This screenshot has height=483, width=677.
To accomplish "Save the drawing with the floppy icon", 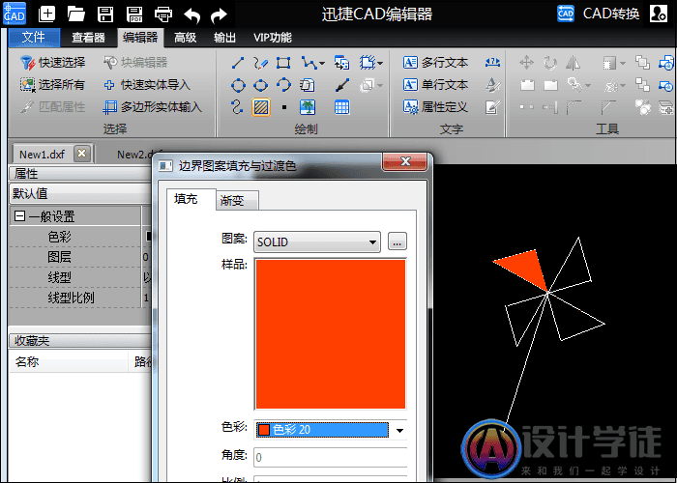I will 104,14.
